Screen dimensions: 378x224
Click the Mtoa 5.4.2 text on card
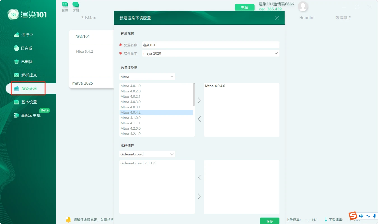[x=85, y=52]
